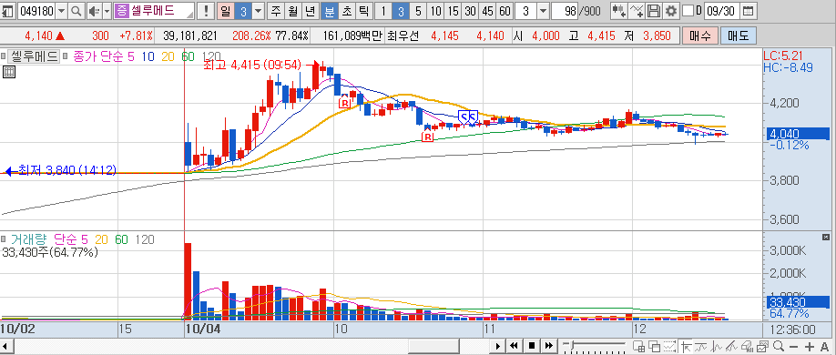Click the save chart floppy disk icon
Screen dimensions: 836x355
(654, 10)
